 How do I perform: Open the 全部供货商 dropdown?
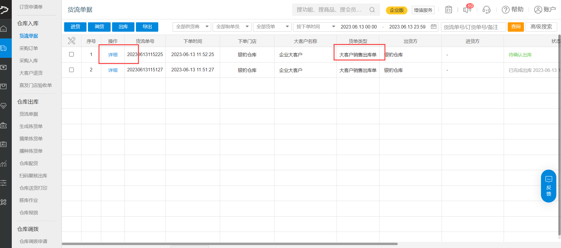[192, 27]
